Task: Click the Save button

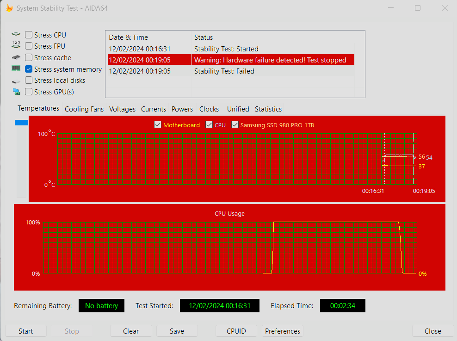Action: point(177,331)
